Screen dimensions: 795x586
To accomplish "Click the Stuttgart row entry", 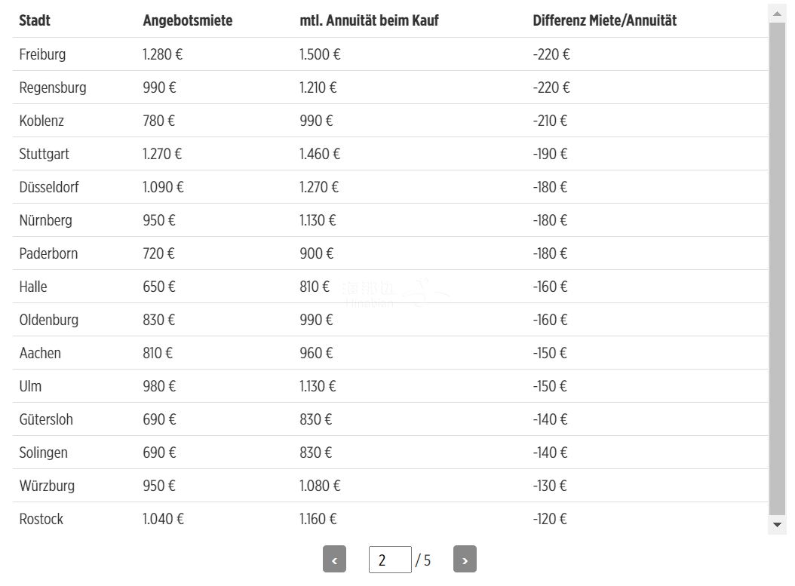I will pos(391,154).
